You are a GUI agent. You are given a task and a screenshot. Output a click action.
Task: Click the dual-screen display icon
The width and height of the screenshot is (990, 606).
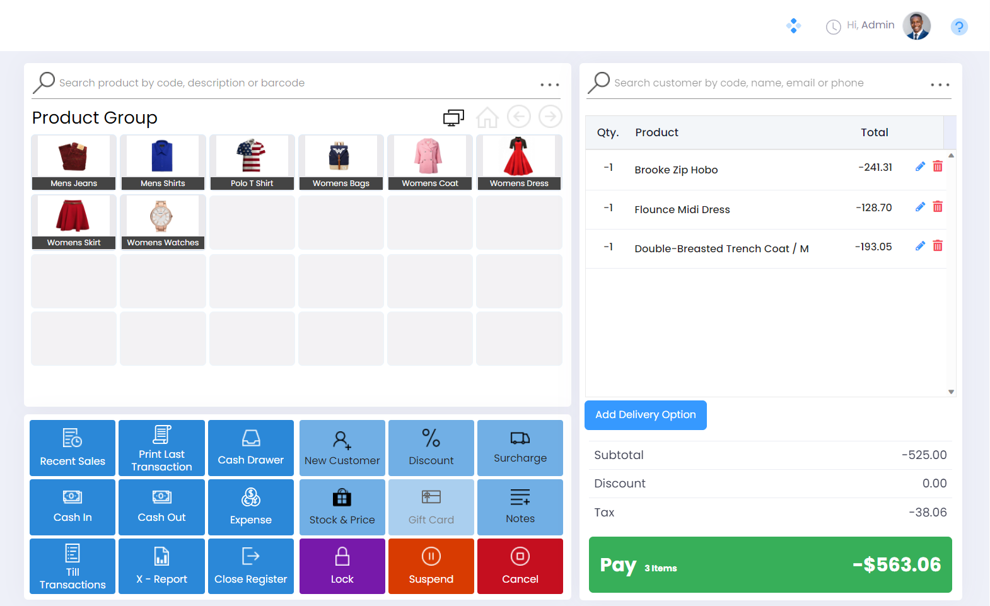pos(453,117)
